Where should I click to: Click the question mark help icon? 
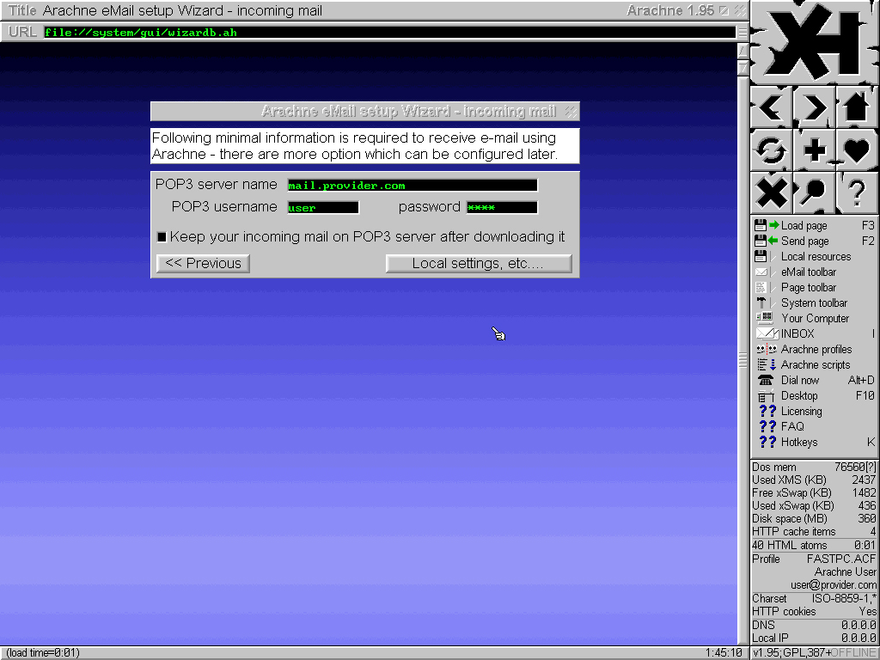[x=857, y=192]
